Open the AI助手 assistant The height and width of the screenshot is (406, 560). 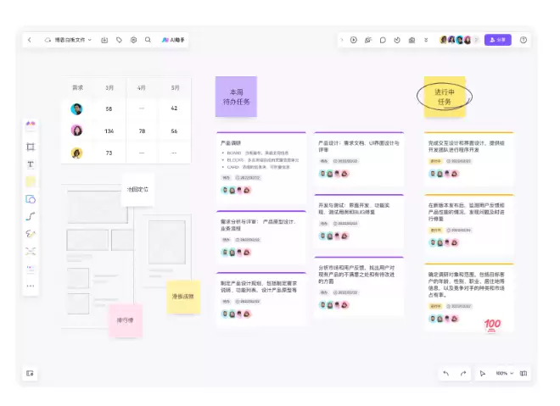click(x=173, y=40)
